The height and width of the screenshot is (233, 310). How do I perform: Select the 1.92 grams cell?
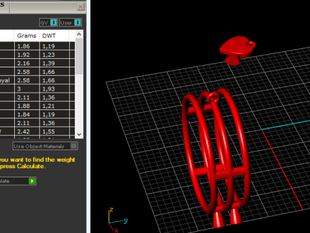tap(27, 55)
